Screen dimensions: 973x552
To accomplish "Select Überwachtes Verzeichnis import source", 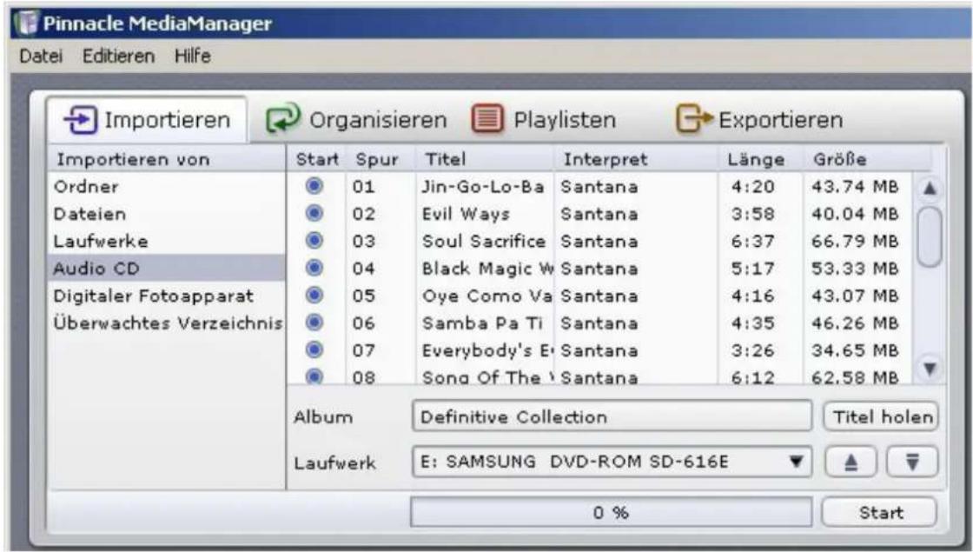I will [x=166, y=323].
